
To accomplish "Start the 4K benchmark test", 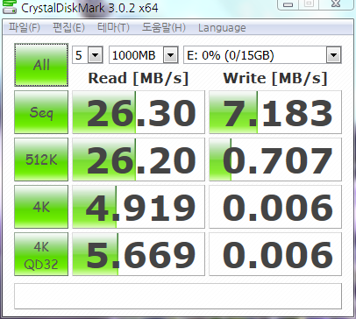I will [x=41, y=207].
